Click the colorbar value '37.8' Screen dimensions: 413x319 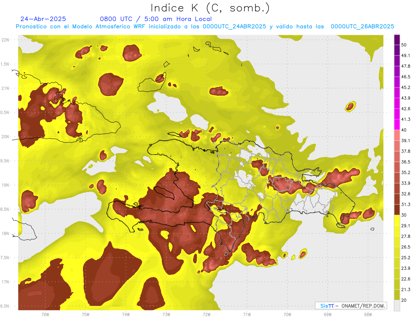[x=406, y=151]
